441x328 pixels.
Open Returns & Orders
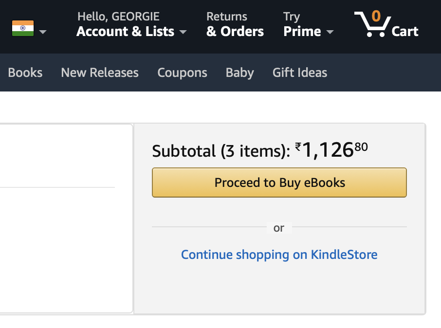point(235,24)
